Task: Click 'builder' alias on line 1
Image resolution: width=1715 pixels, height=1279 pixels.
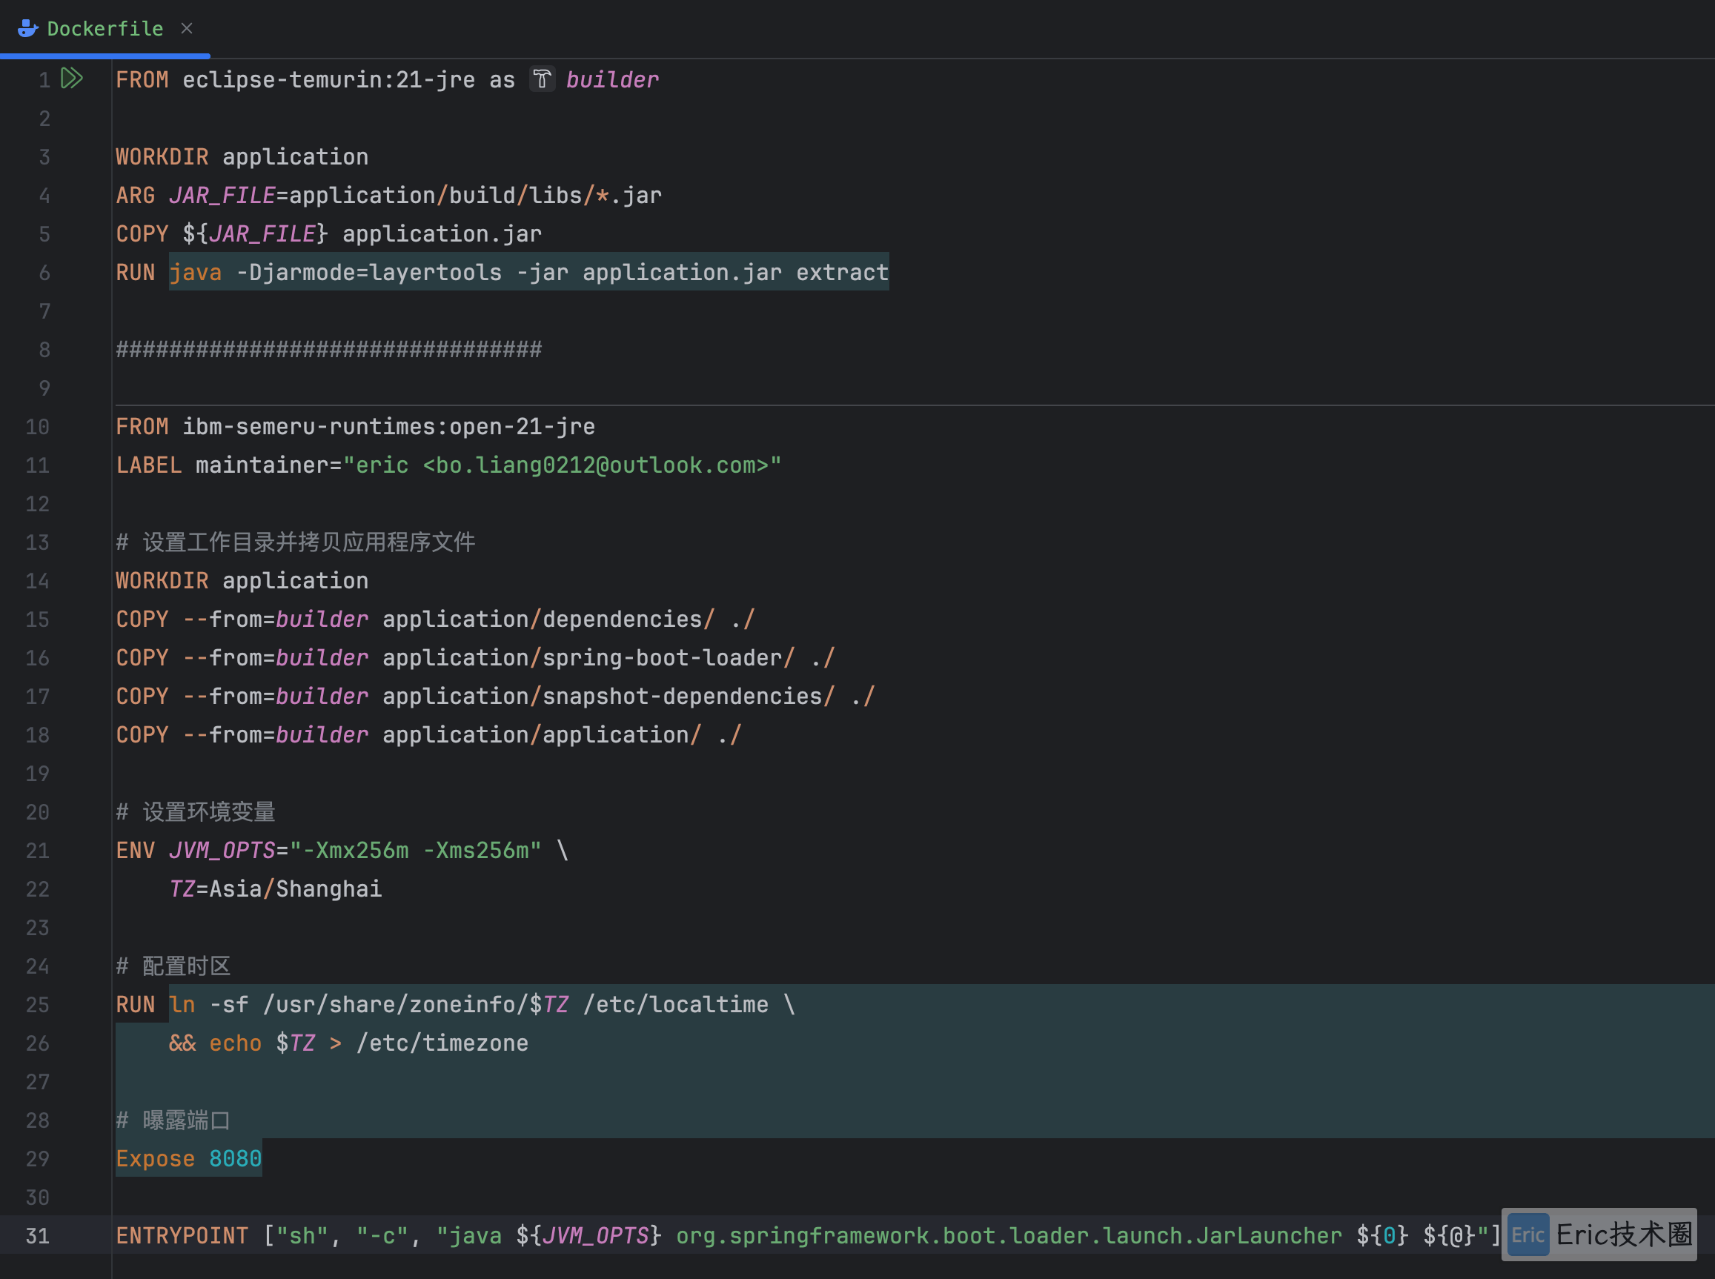Action: click(611, 80)
